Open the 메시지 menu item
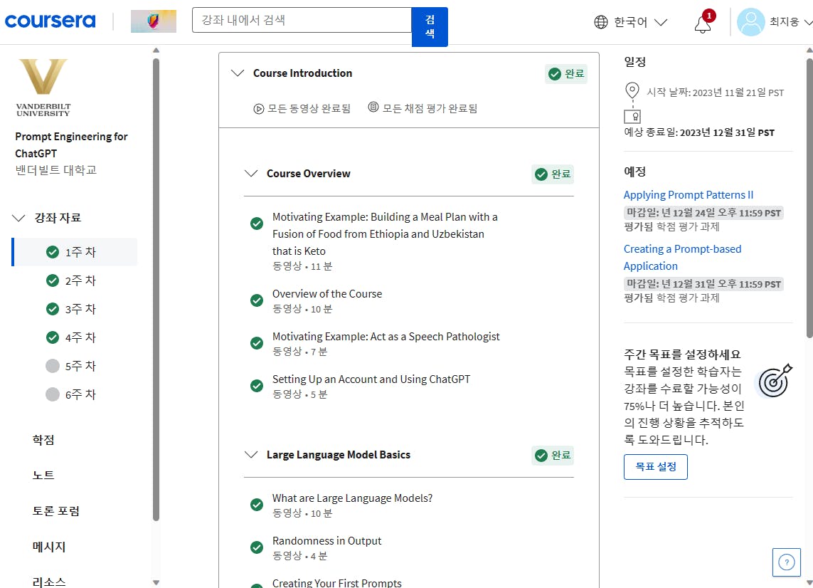The width and height of the screenshot is (813, 588). 49,547
